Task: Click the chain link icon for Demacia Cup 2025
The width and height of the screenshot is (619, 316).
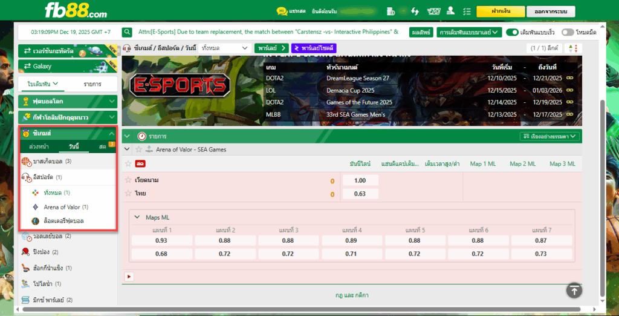Action: pos(569,90)
